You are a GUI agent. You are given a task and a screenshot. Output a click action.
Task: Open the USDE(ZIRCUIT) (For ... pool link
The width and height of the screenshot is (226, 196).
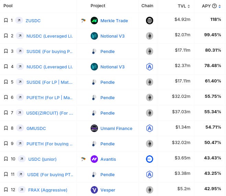pyautogui.click(x=49, y=113)
